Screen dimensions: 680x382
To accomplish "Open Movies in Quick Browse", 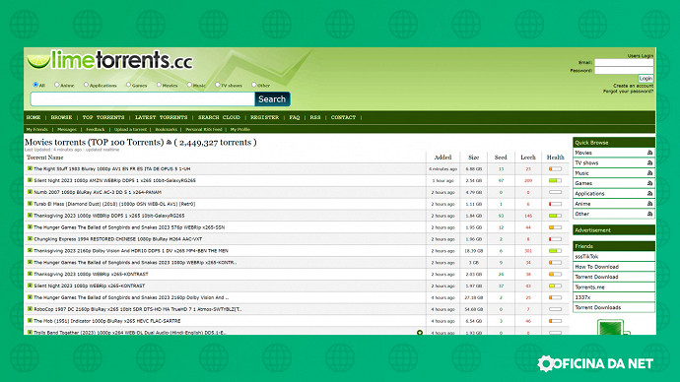I will 583,153.
